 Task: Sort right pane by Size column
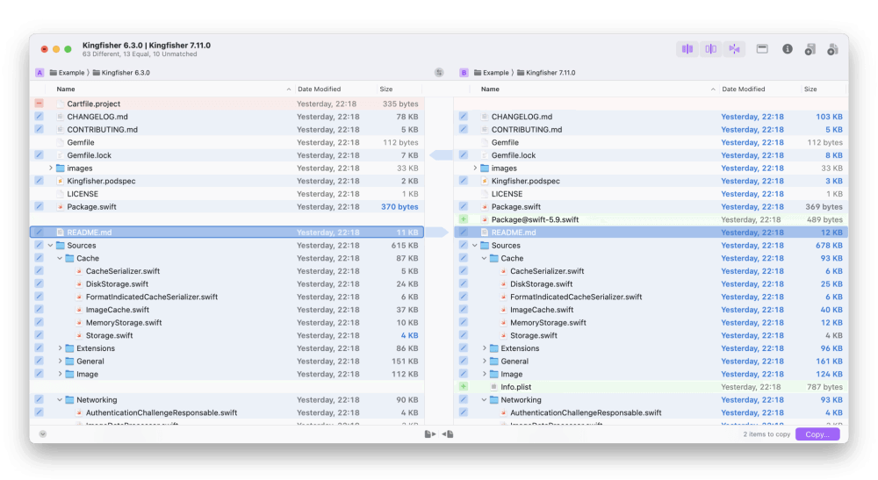[824, 89]
